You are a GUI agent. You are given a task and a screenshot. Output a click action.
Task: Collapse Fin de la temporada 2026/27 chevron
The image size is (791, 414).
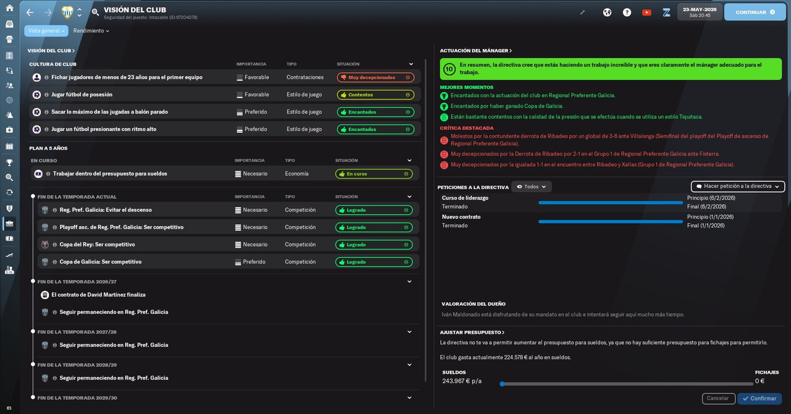coord(409,282)
